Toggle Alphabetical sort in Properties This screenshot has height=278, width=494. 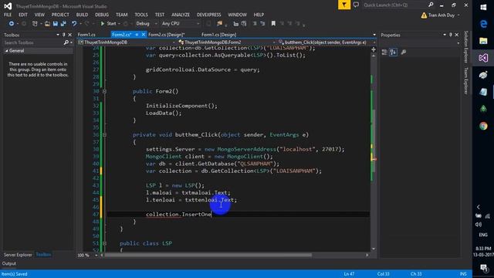pyautogui.click(x=393, y=53)
